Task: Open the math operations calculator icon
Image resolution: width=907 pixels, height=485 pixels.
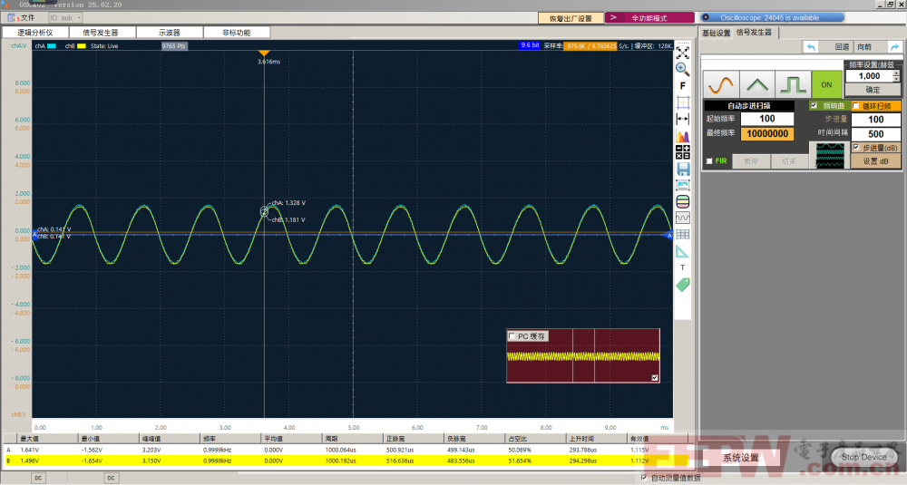Action: 683,152
